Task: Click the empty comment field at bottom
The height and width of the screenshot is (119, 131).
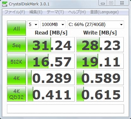Action: (x=65, y=109)
